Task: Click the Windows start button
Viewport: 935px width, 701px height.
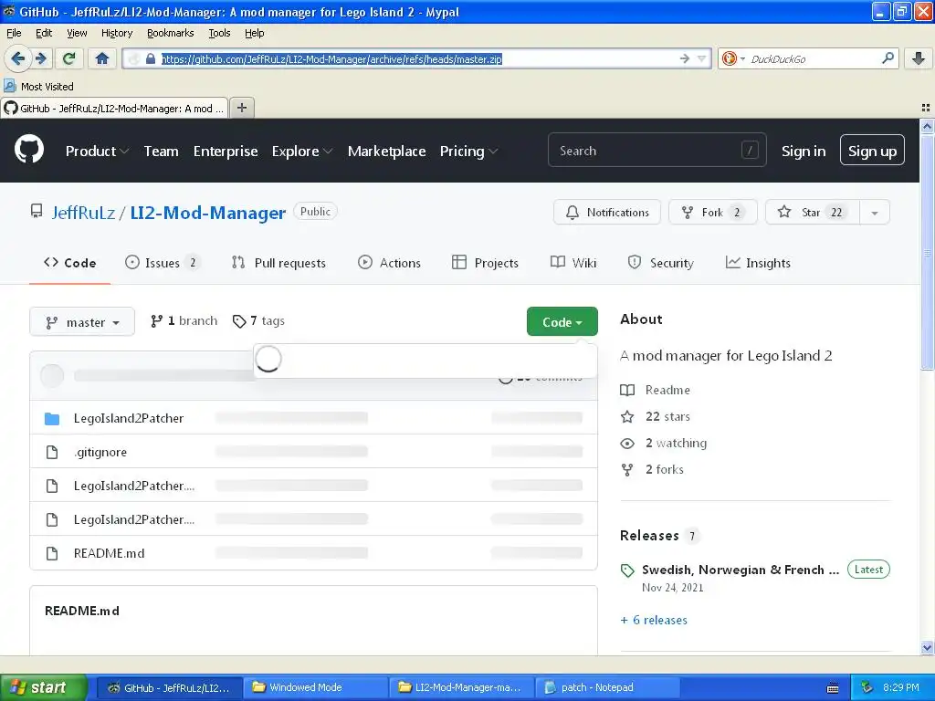Action: [x=44, y=687]
